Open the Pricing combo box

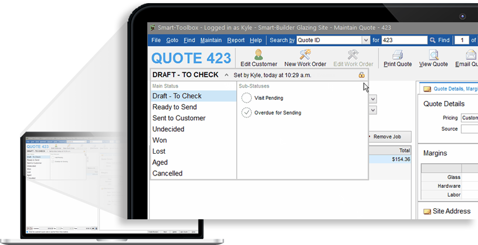pyautogui.click(x=469, y=118)
